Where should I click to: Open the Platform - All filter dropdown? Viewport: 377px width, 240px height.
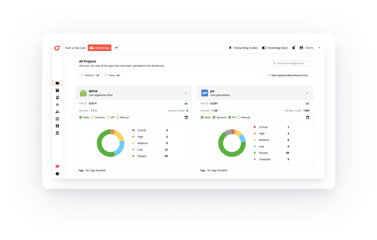(x=90, y=76)
